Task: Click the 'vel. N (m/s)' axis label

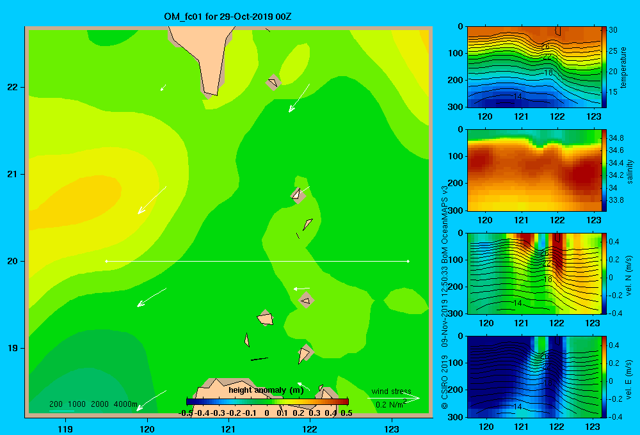Action: click(628, 276)
